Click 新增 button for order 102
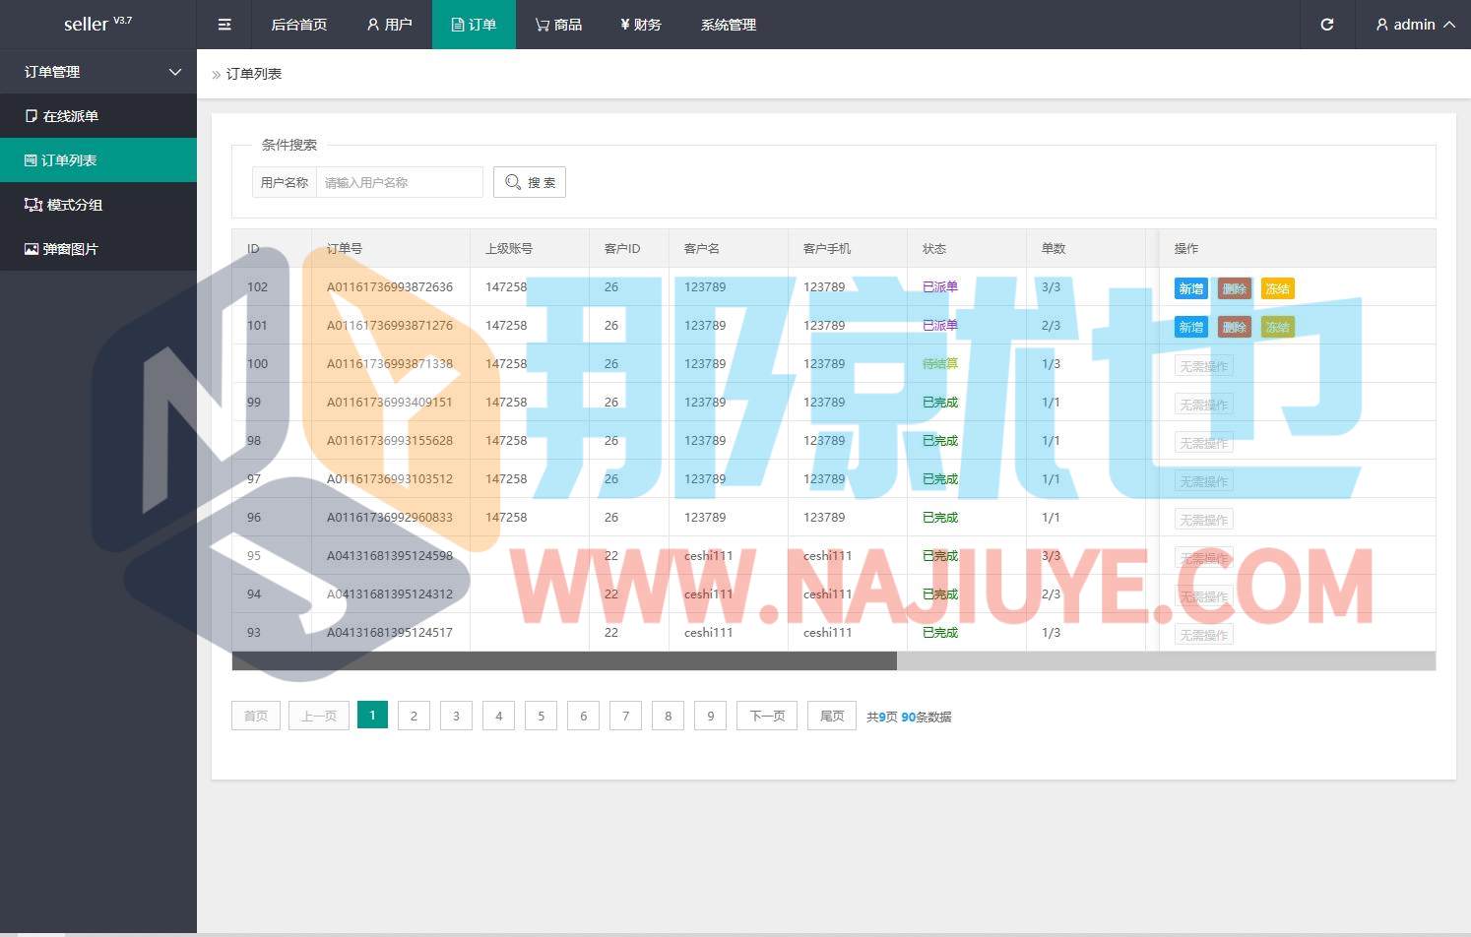This screenshot has height=937, width=1471. pos(1190,288)
